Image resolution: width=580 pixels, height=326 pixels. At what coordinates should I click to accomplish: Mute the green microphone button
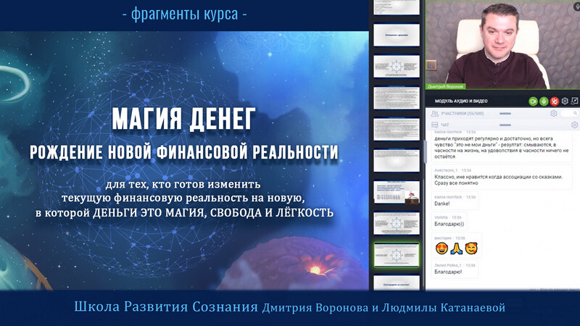[544, 101]
